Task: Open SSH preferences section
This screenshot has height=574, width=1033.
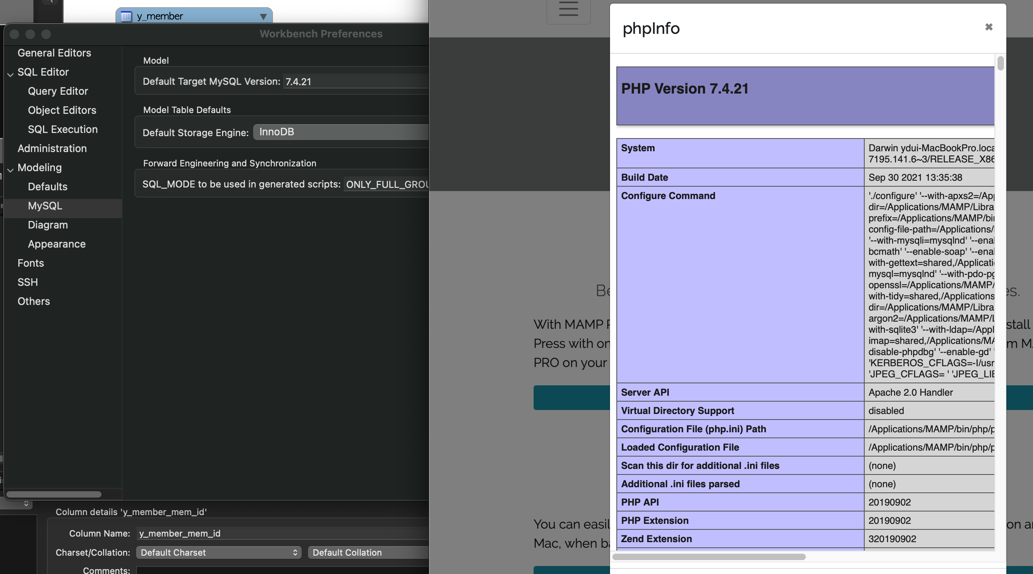Action: pyautogui.click(x=28, y=282)
